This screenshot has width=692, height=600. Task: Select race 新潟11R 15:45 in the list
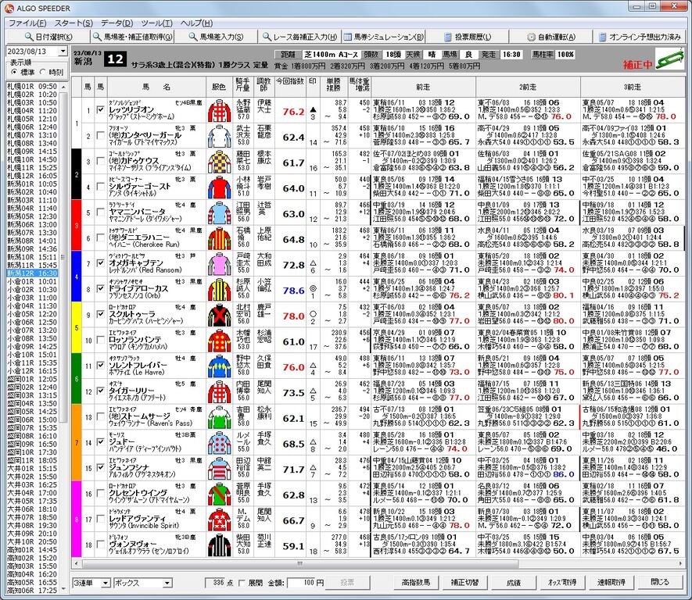[32, 265]
